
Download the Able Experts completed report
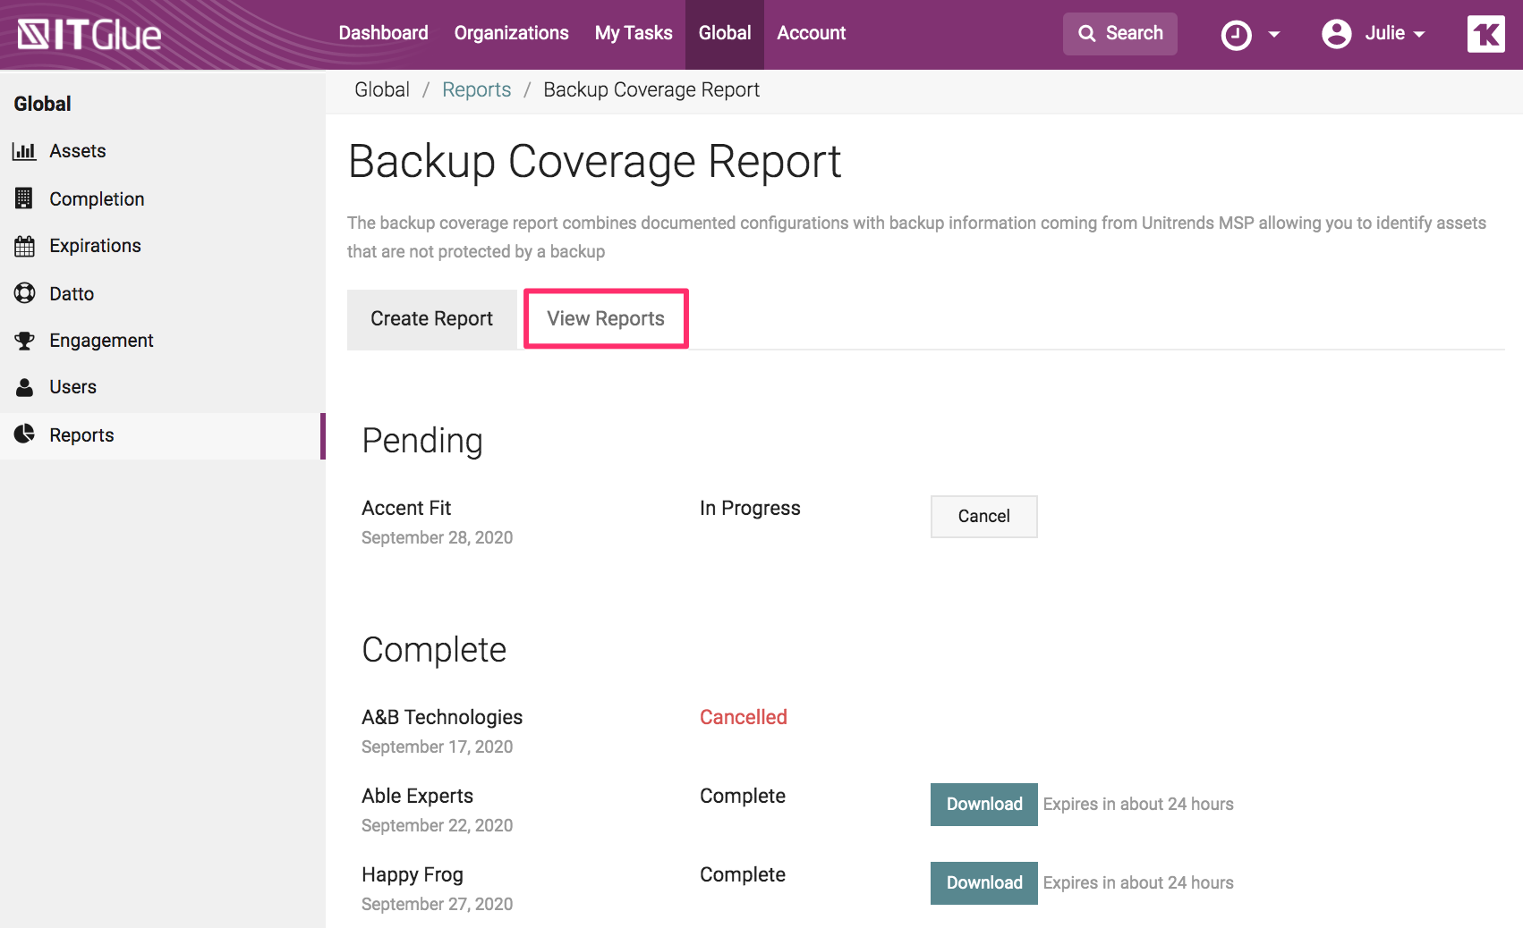(x=983, y=804)
